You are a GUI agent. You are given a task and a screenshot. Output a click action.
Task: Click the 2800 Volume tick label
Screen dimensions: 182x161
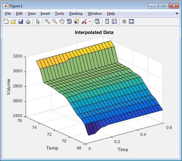(17, 86)
